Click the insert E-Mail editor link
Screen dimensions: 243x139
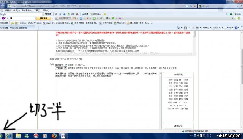click(114, 68)
